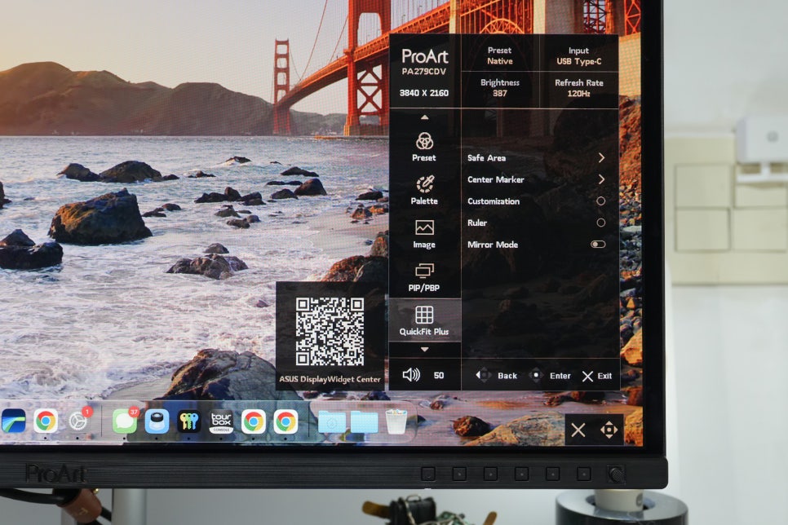
Task: Click the four-way joystick shortcut icon
Action: point(609,430)
